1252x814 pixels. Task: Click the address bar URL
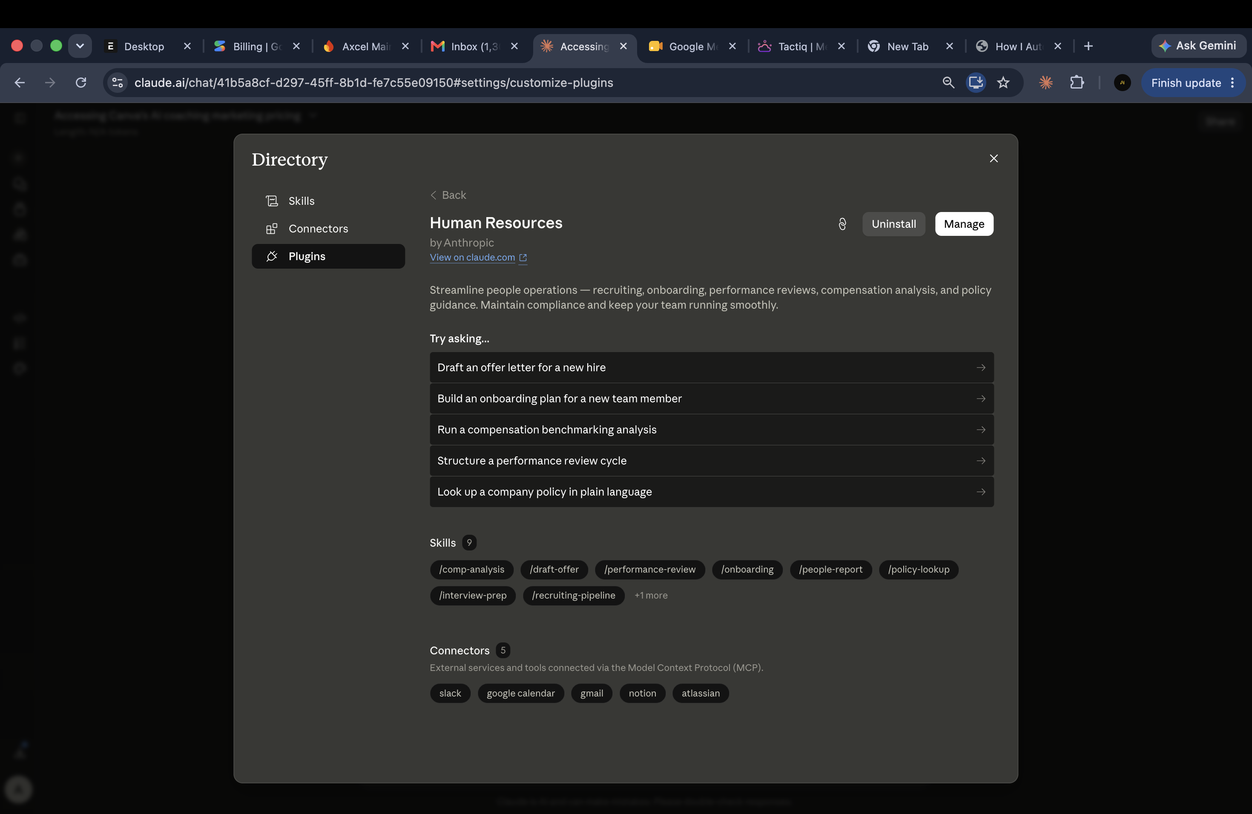coord(373,83)
